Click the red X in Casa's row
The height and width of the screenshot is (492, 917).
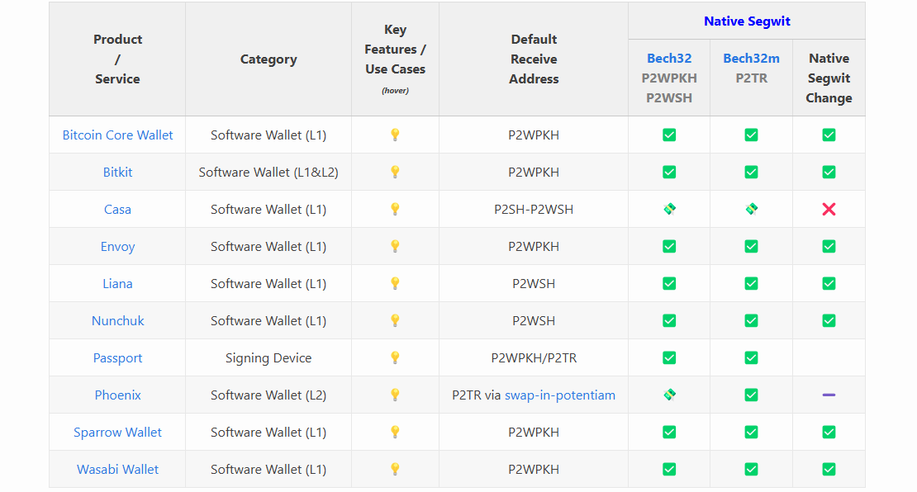coord(829,209)
